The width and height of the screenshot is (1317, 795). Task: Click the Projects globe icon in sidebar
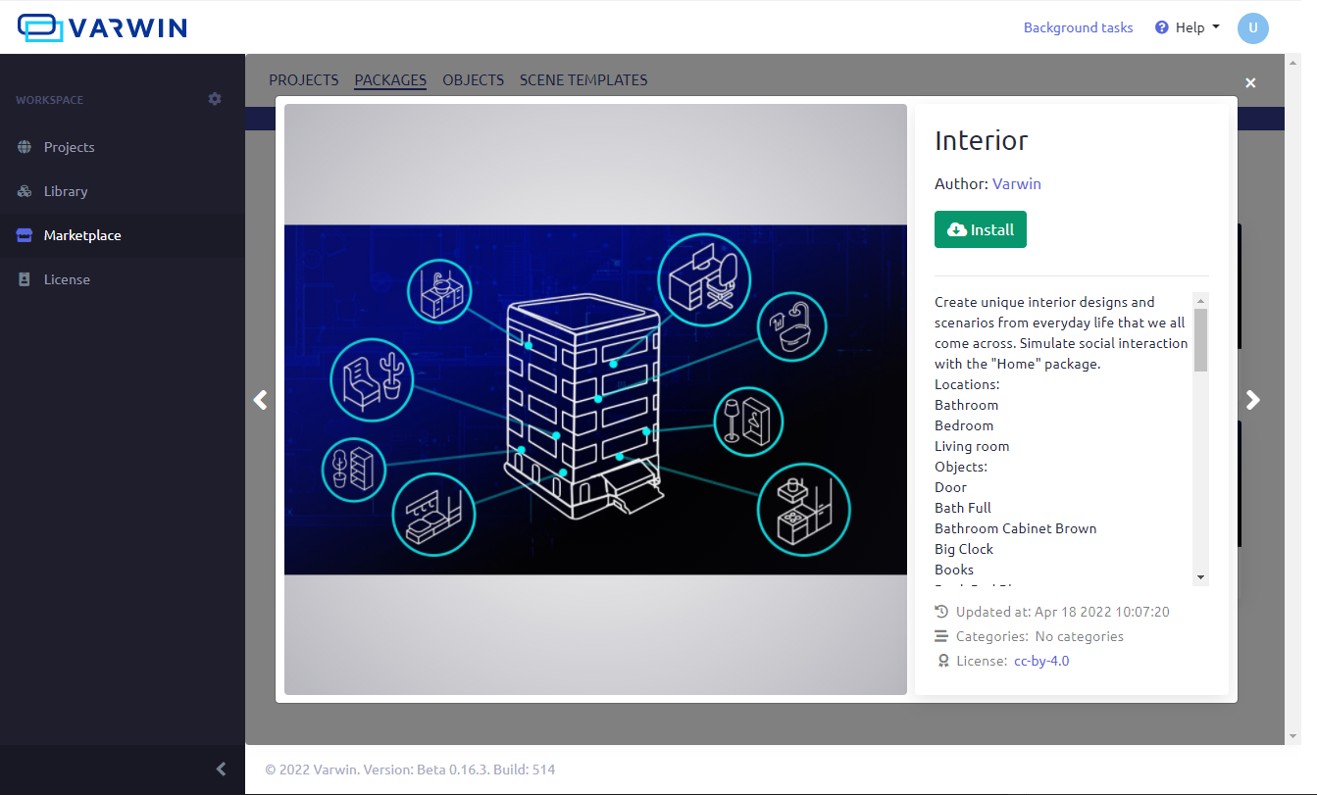coord(25,147)
